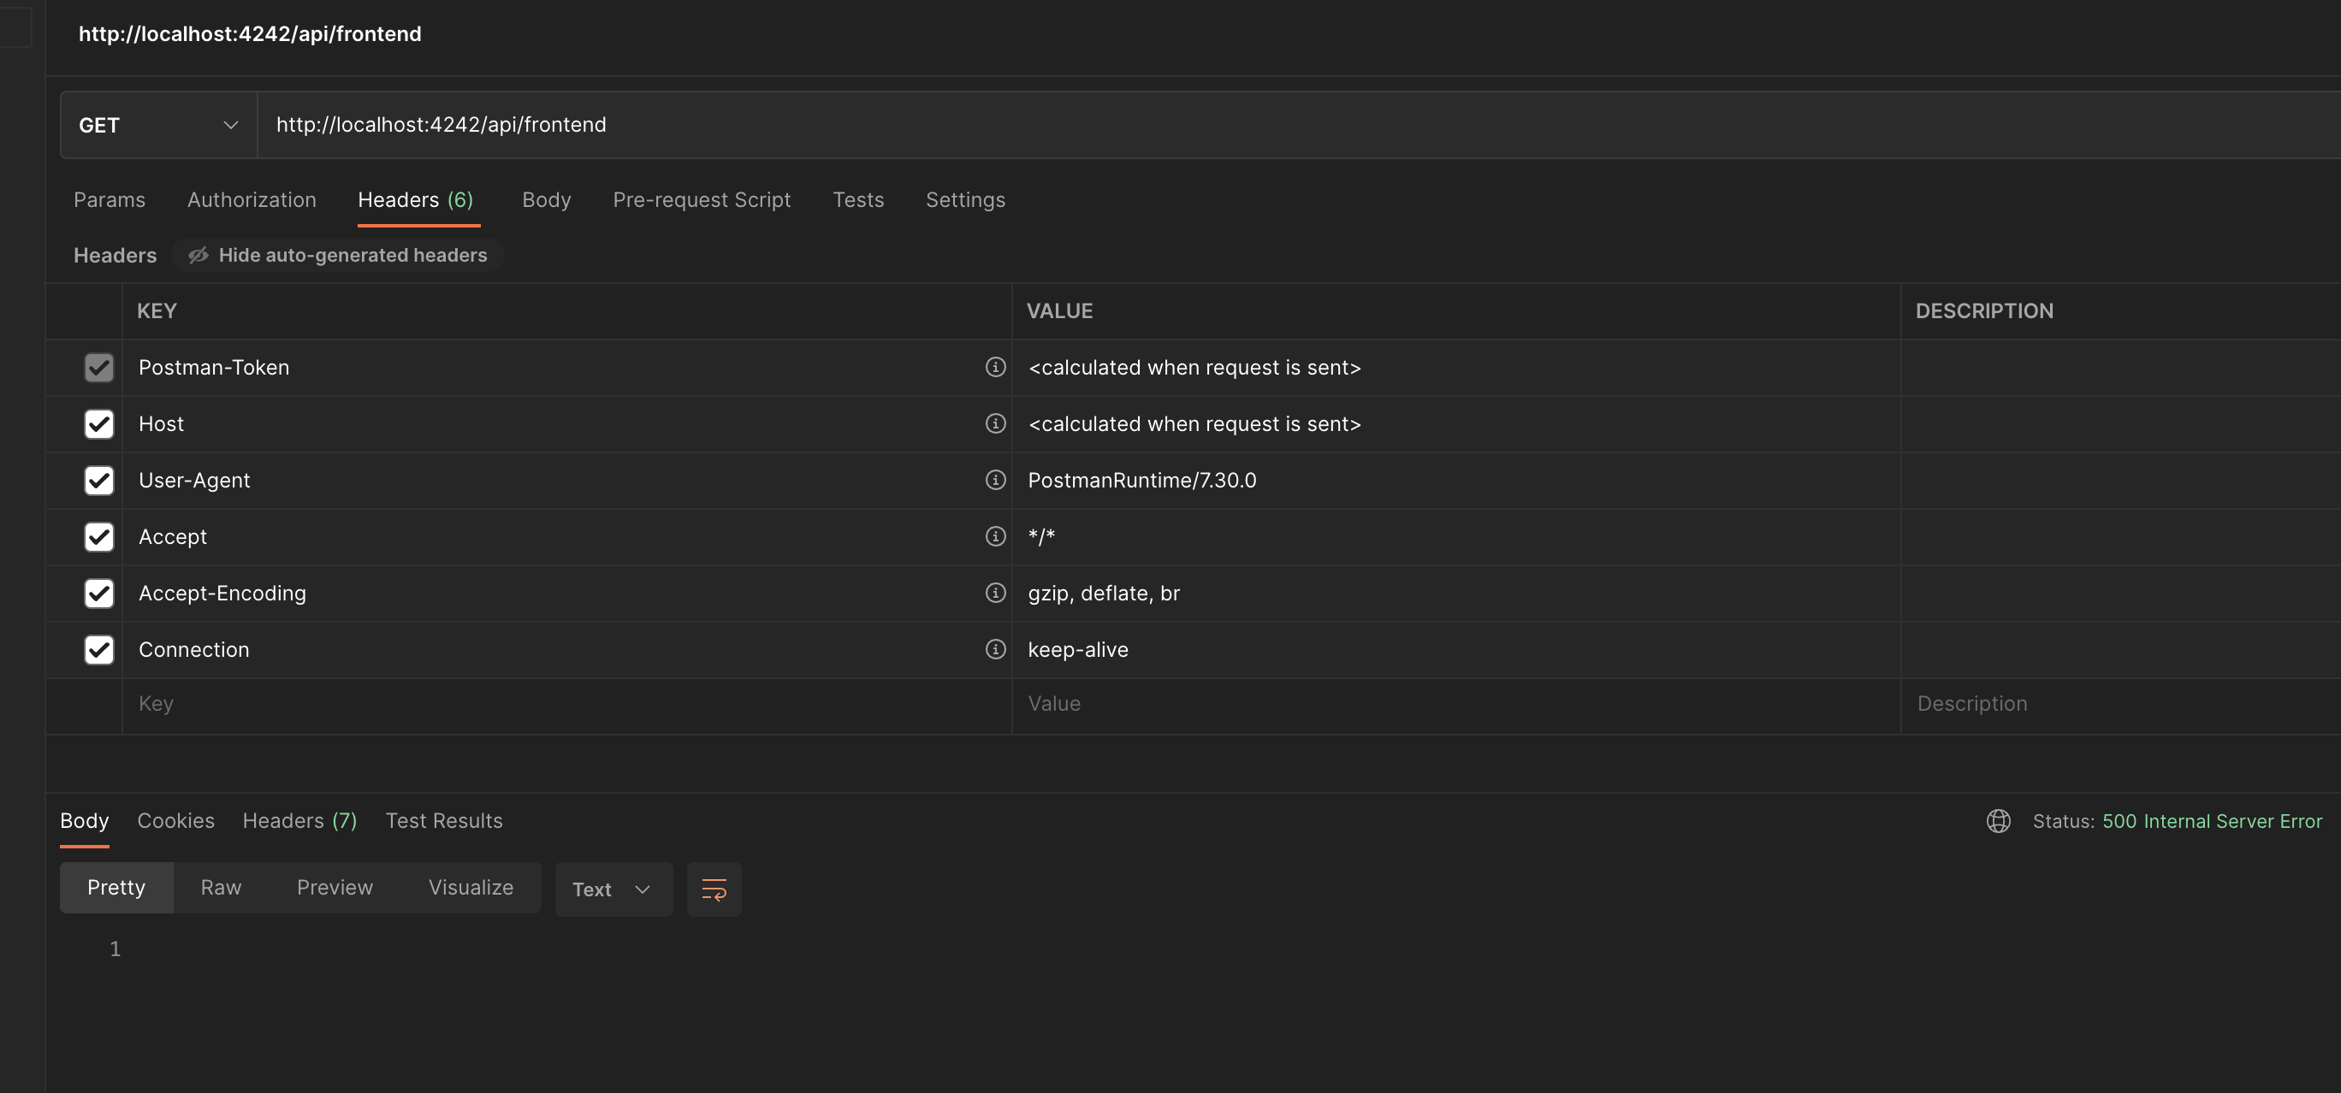Click the request URL input field
Viewport: 2341px width, 1093px height.
coord(1300,125)
